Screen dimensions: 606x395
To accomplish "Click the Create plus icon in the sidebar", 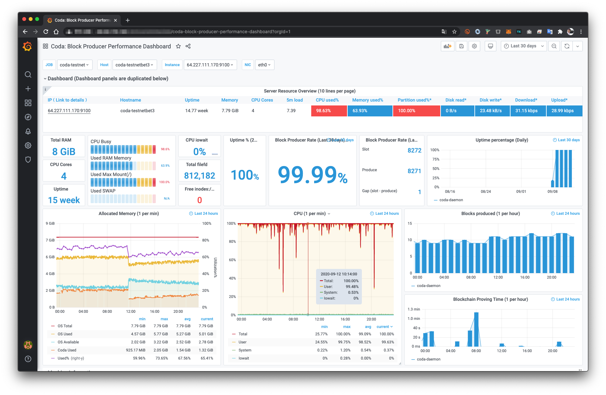I will pyautogui.click(x=28, y=89).
